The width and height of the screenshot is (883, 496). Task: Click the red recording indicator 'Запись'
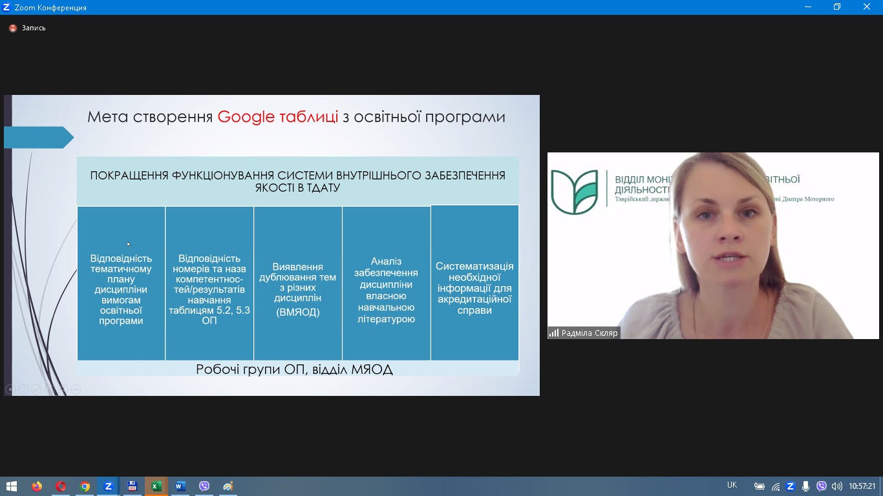click(27, 28)
